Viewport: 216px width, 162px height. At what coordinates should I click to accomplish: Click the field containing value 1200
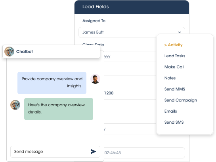pos(130,93)
